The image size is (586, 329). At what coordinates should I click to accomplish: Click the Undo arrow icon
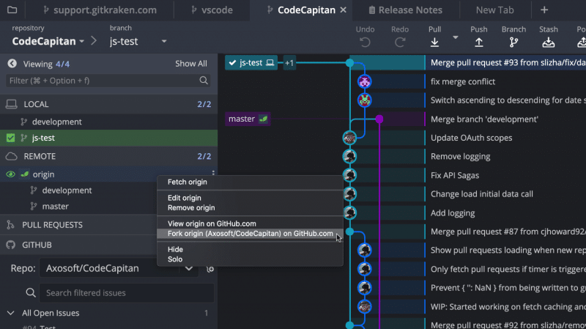coord(365,42)
